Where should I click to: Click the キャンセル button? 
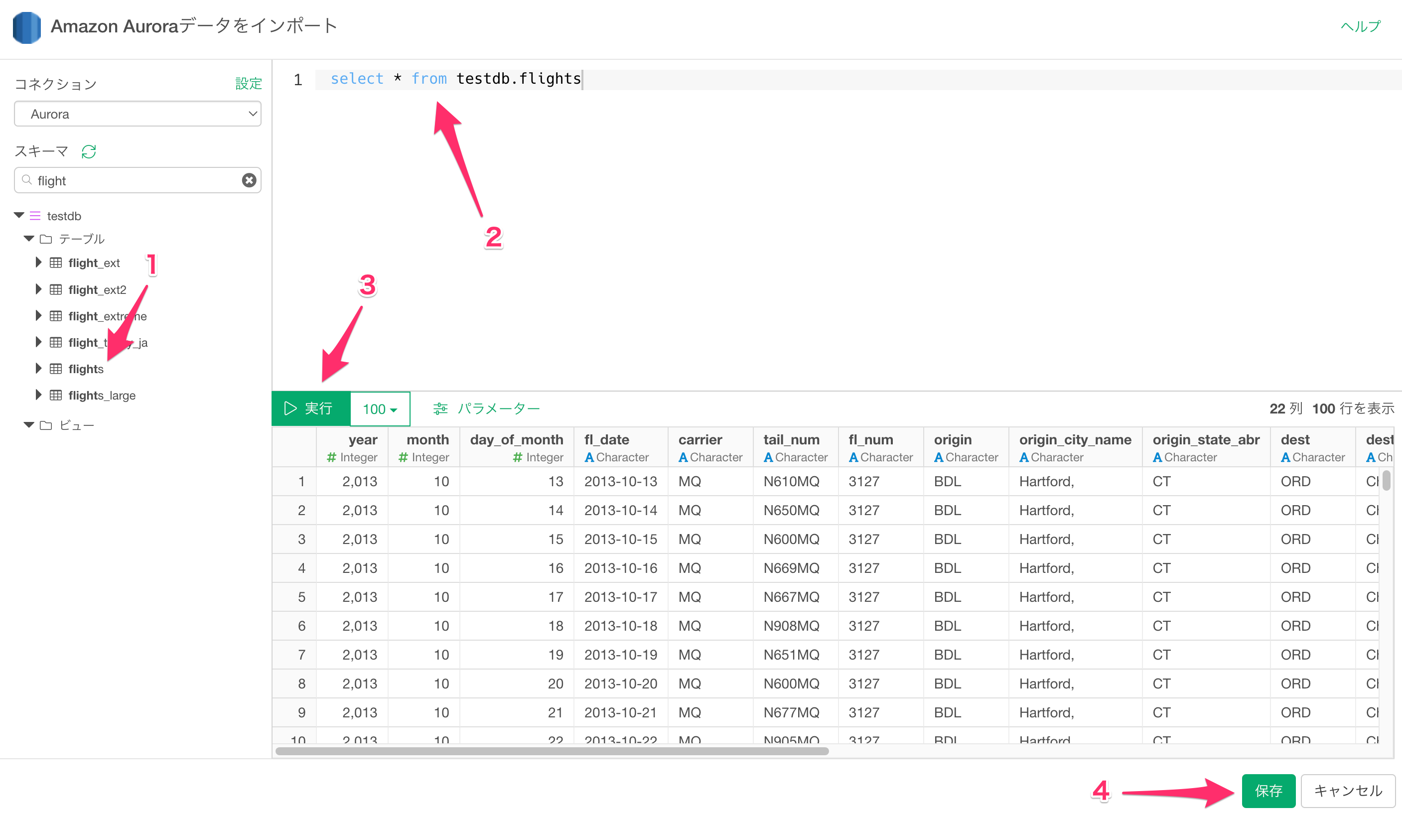point(1348,791)
